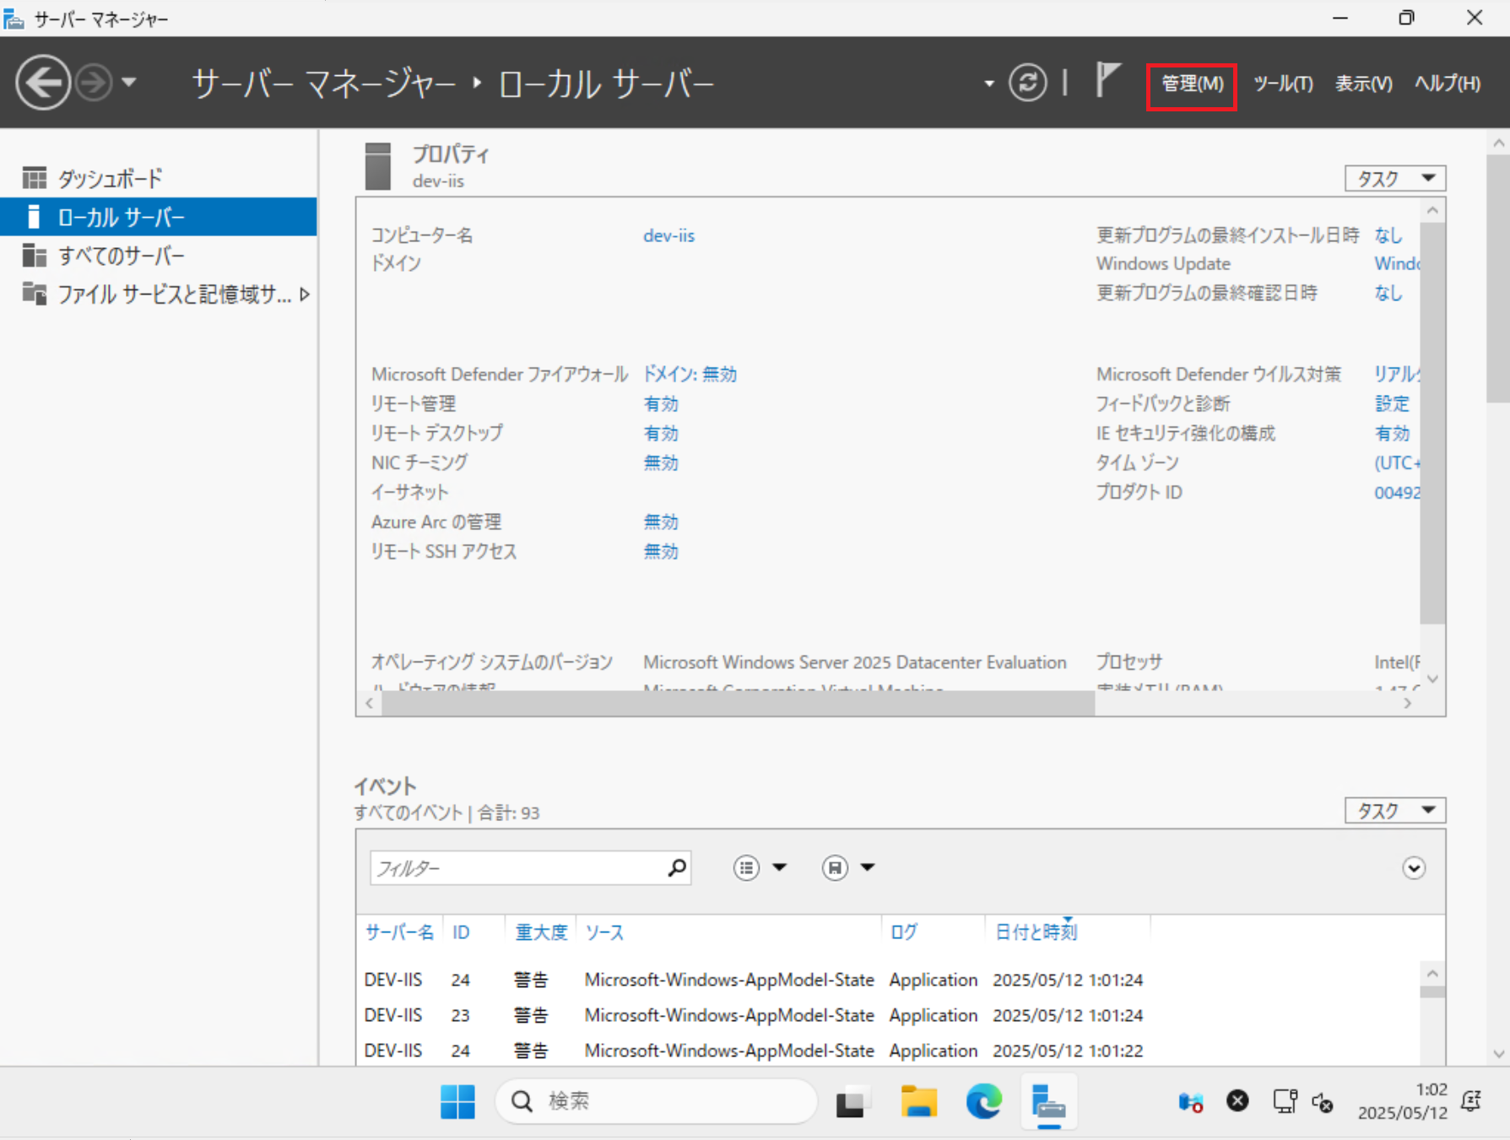Expand the events filter chevron button
The width and height of the screenshot is (1510, 1140).
point(1414,867)
